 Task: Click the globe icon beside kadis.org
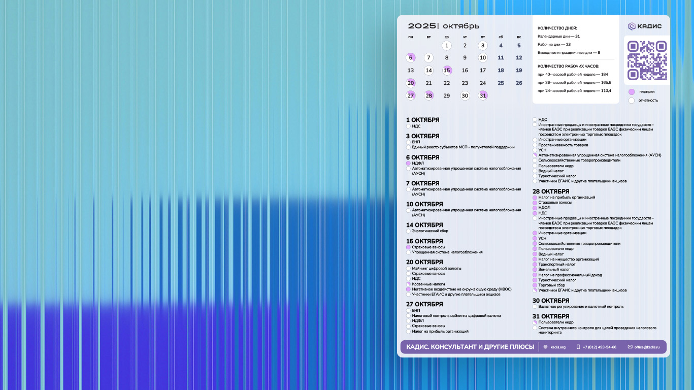coord(546,347)
